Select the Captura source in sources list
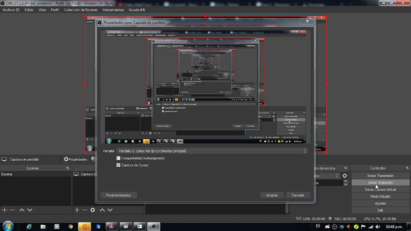The image size is (411, 231). pyautogui.click(x=84, y=174)
